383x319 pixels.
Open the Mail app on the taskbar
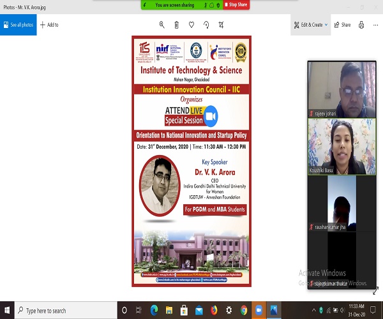pyautogui.click(x=199, y=310)
